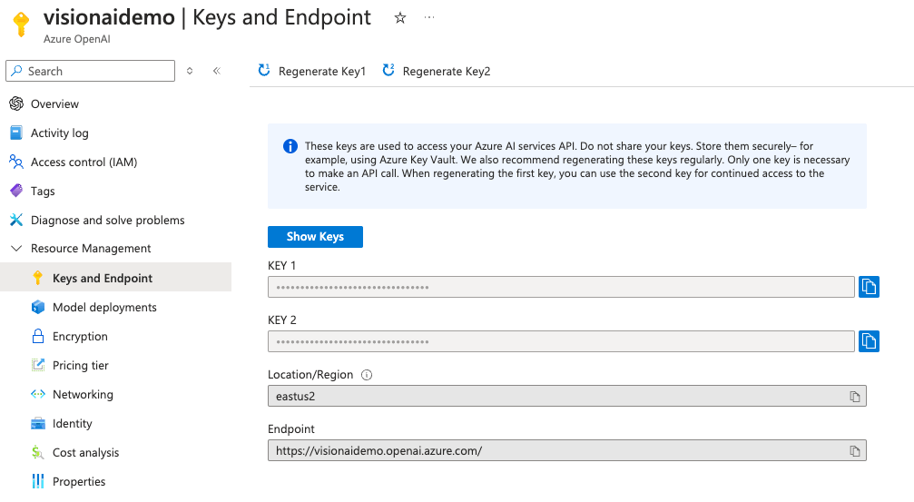
Task: Toggle expand/collapse all menu groups arrow
Action: point(190,71)
